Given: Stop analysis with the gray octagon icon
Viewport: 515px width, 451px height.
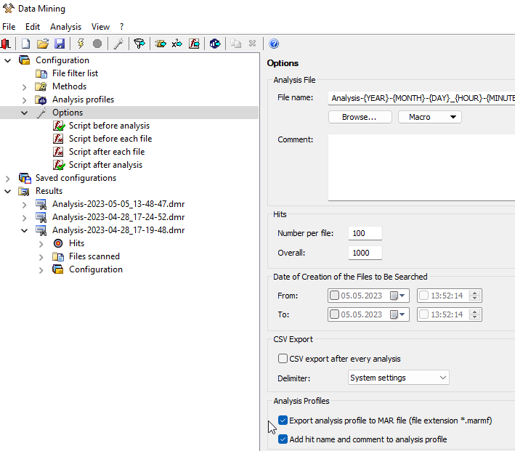Looking at the screenshot, I should click(97, 44).
